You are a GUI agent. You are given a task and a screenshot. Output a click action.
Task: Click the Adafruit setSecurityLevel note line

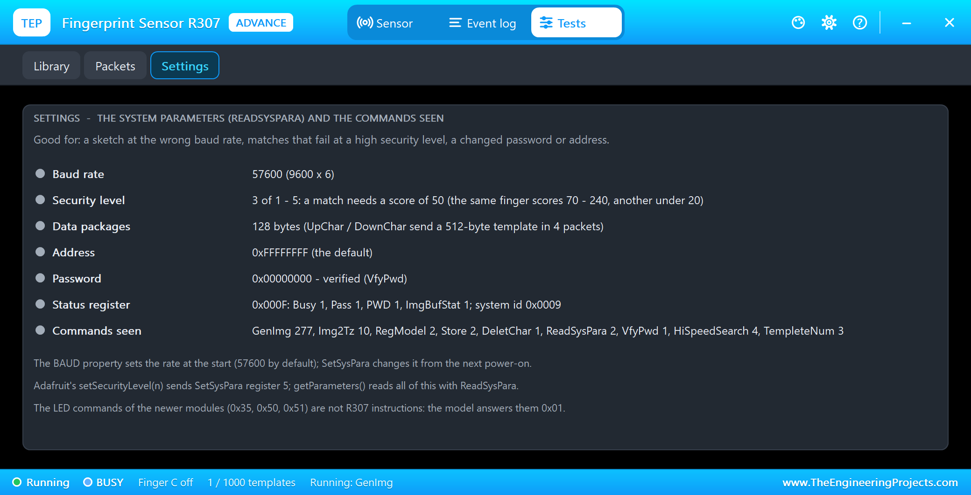(x=276, y=385)
